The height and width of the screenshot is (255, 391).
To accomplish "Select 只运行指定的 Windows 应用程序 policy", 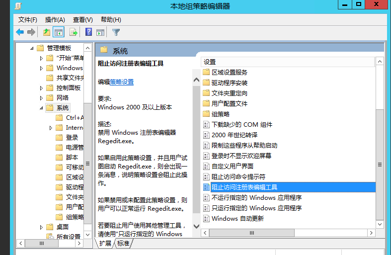I will (256, 208).
